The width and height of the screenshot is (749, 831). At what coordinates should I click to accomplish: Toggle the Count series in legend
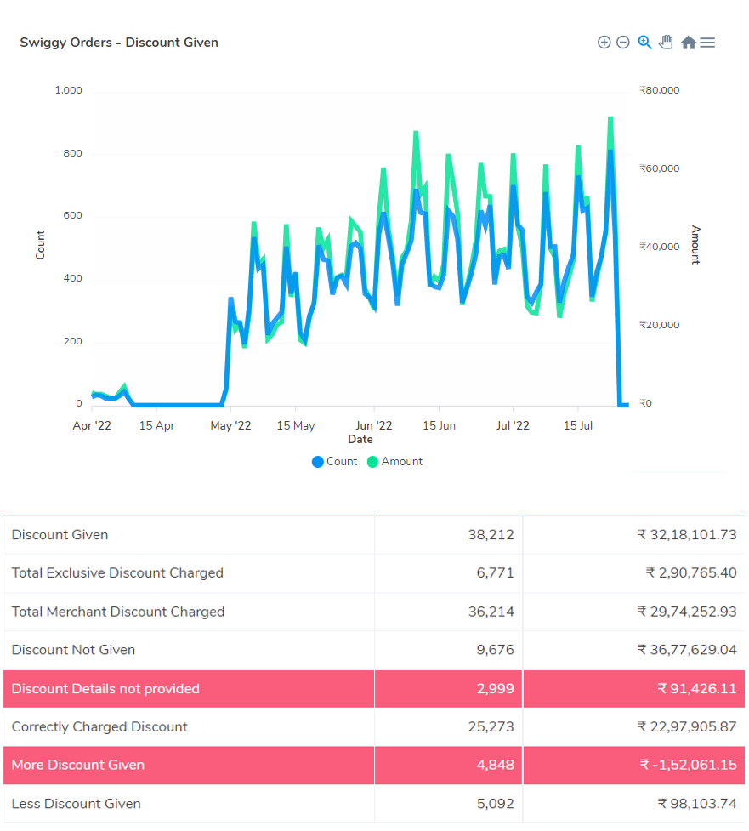click(335, 462)
